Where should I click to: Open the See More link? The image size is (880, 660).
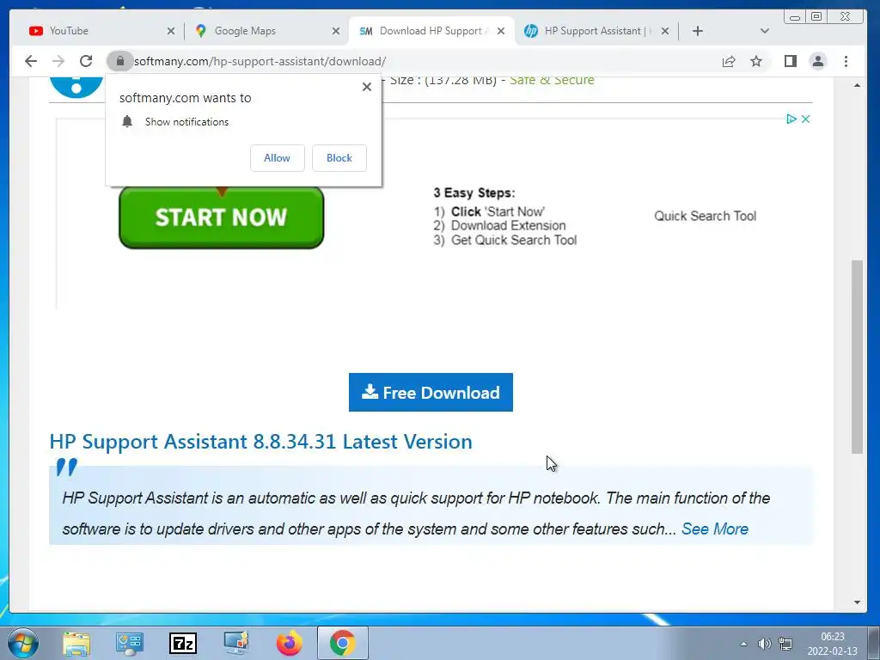point(714,529)
